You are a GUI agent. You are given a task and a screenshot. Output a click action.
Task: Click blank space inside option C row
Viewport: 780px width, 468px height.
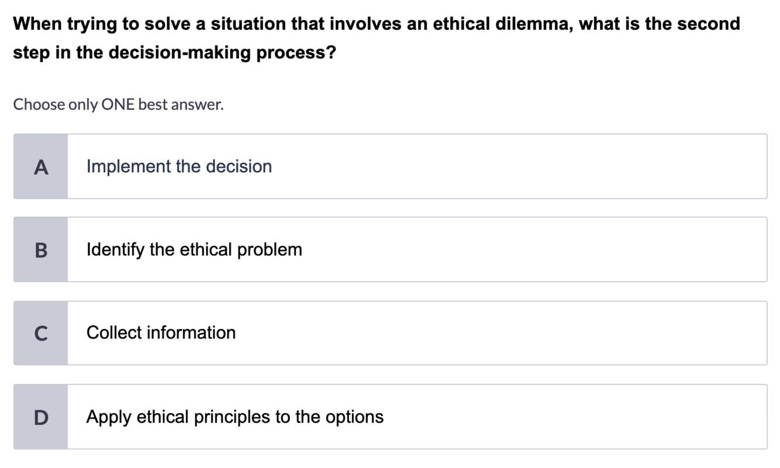pos(503,333)
